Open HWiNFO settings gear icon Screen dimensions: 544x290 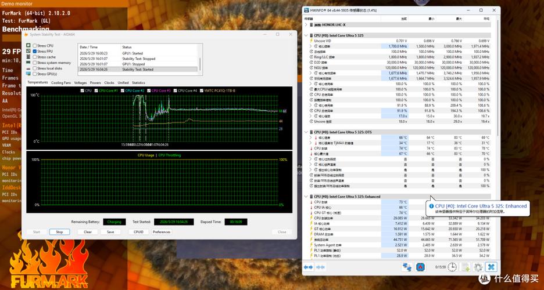tap(478, 267)
